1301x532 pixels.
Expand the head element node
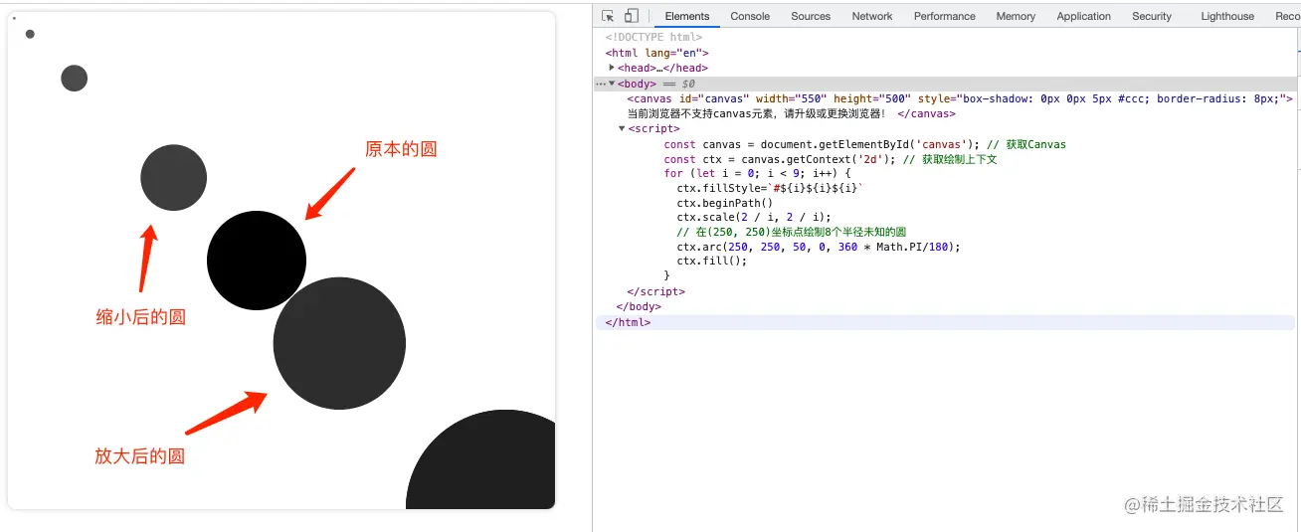pyautogui.click(x=612, y=68)
